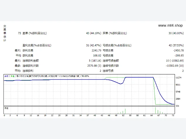Click the 手数 label in volume panel

(x=6, y=108)
